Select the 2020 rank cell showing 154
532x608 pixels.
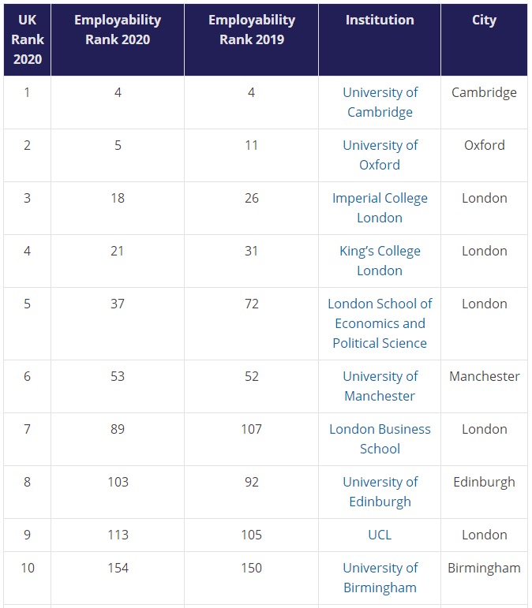tap(118, 578)
